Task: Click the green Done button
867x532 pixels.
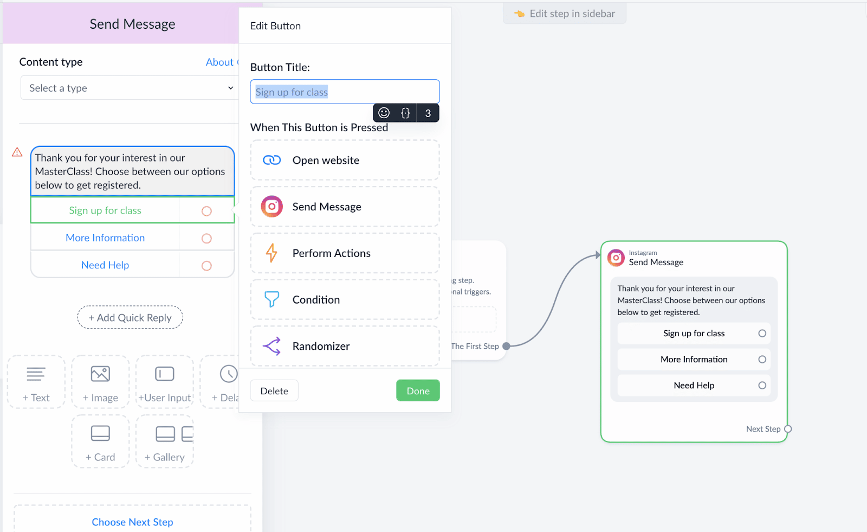Action: click(418, 390)
